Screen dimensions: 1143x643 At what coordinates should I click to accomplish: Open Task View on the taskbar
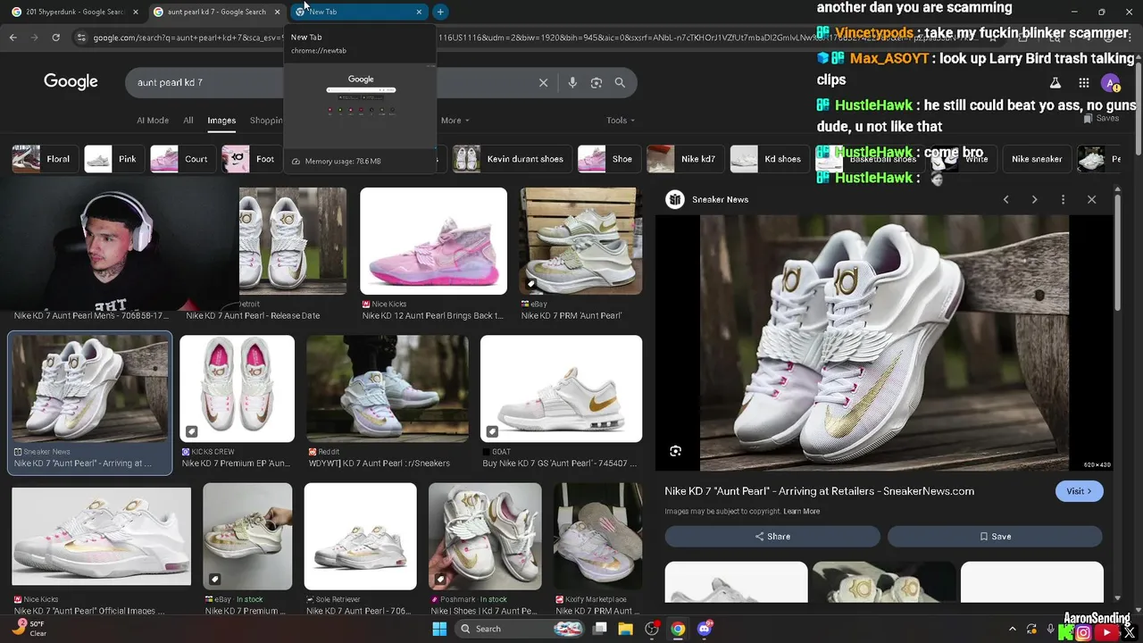(x=600, y=629)
